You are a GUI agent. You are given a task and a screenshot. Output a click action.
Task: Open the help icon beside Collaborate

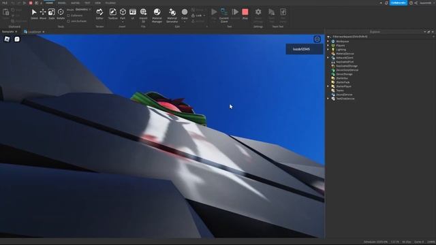[x=411, y=3]
